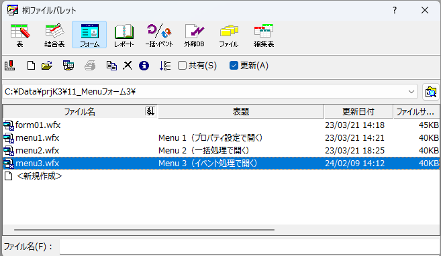
Task: Click the copy file toolbar icon
Action: pos(111,66)
